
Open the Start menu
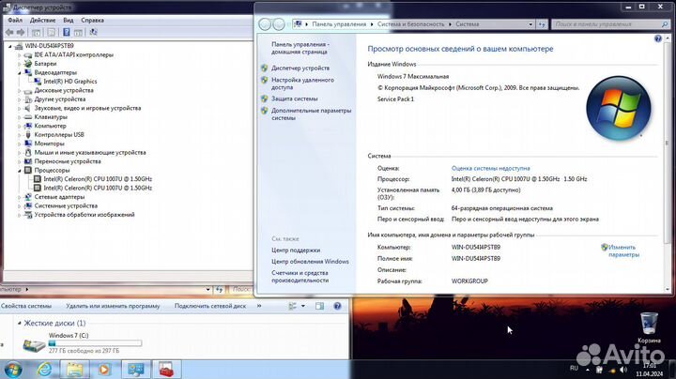pyautogui.click(x=13, y=370)
